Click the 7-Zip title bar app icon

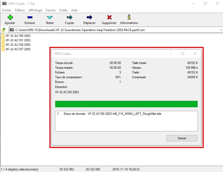click(4, 3)
